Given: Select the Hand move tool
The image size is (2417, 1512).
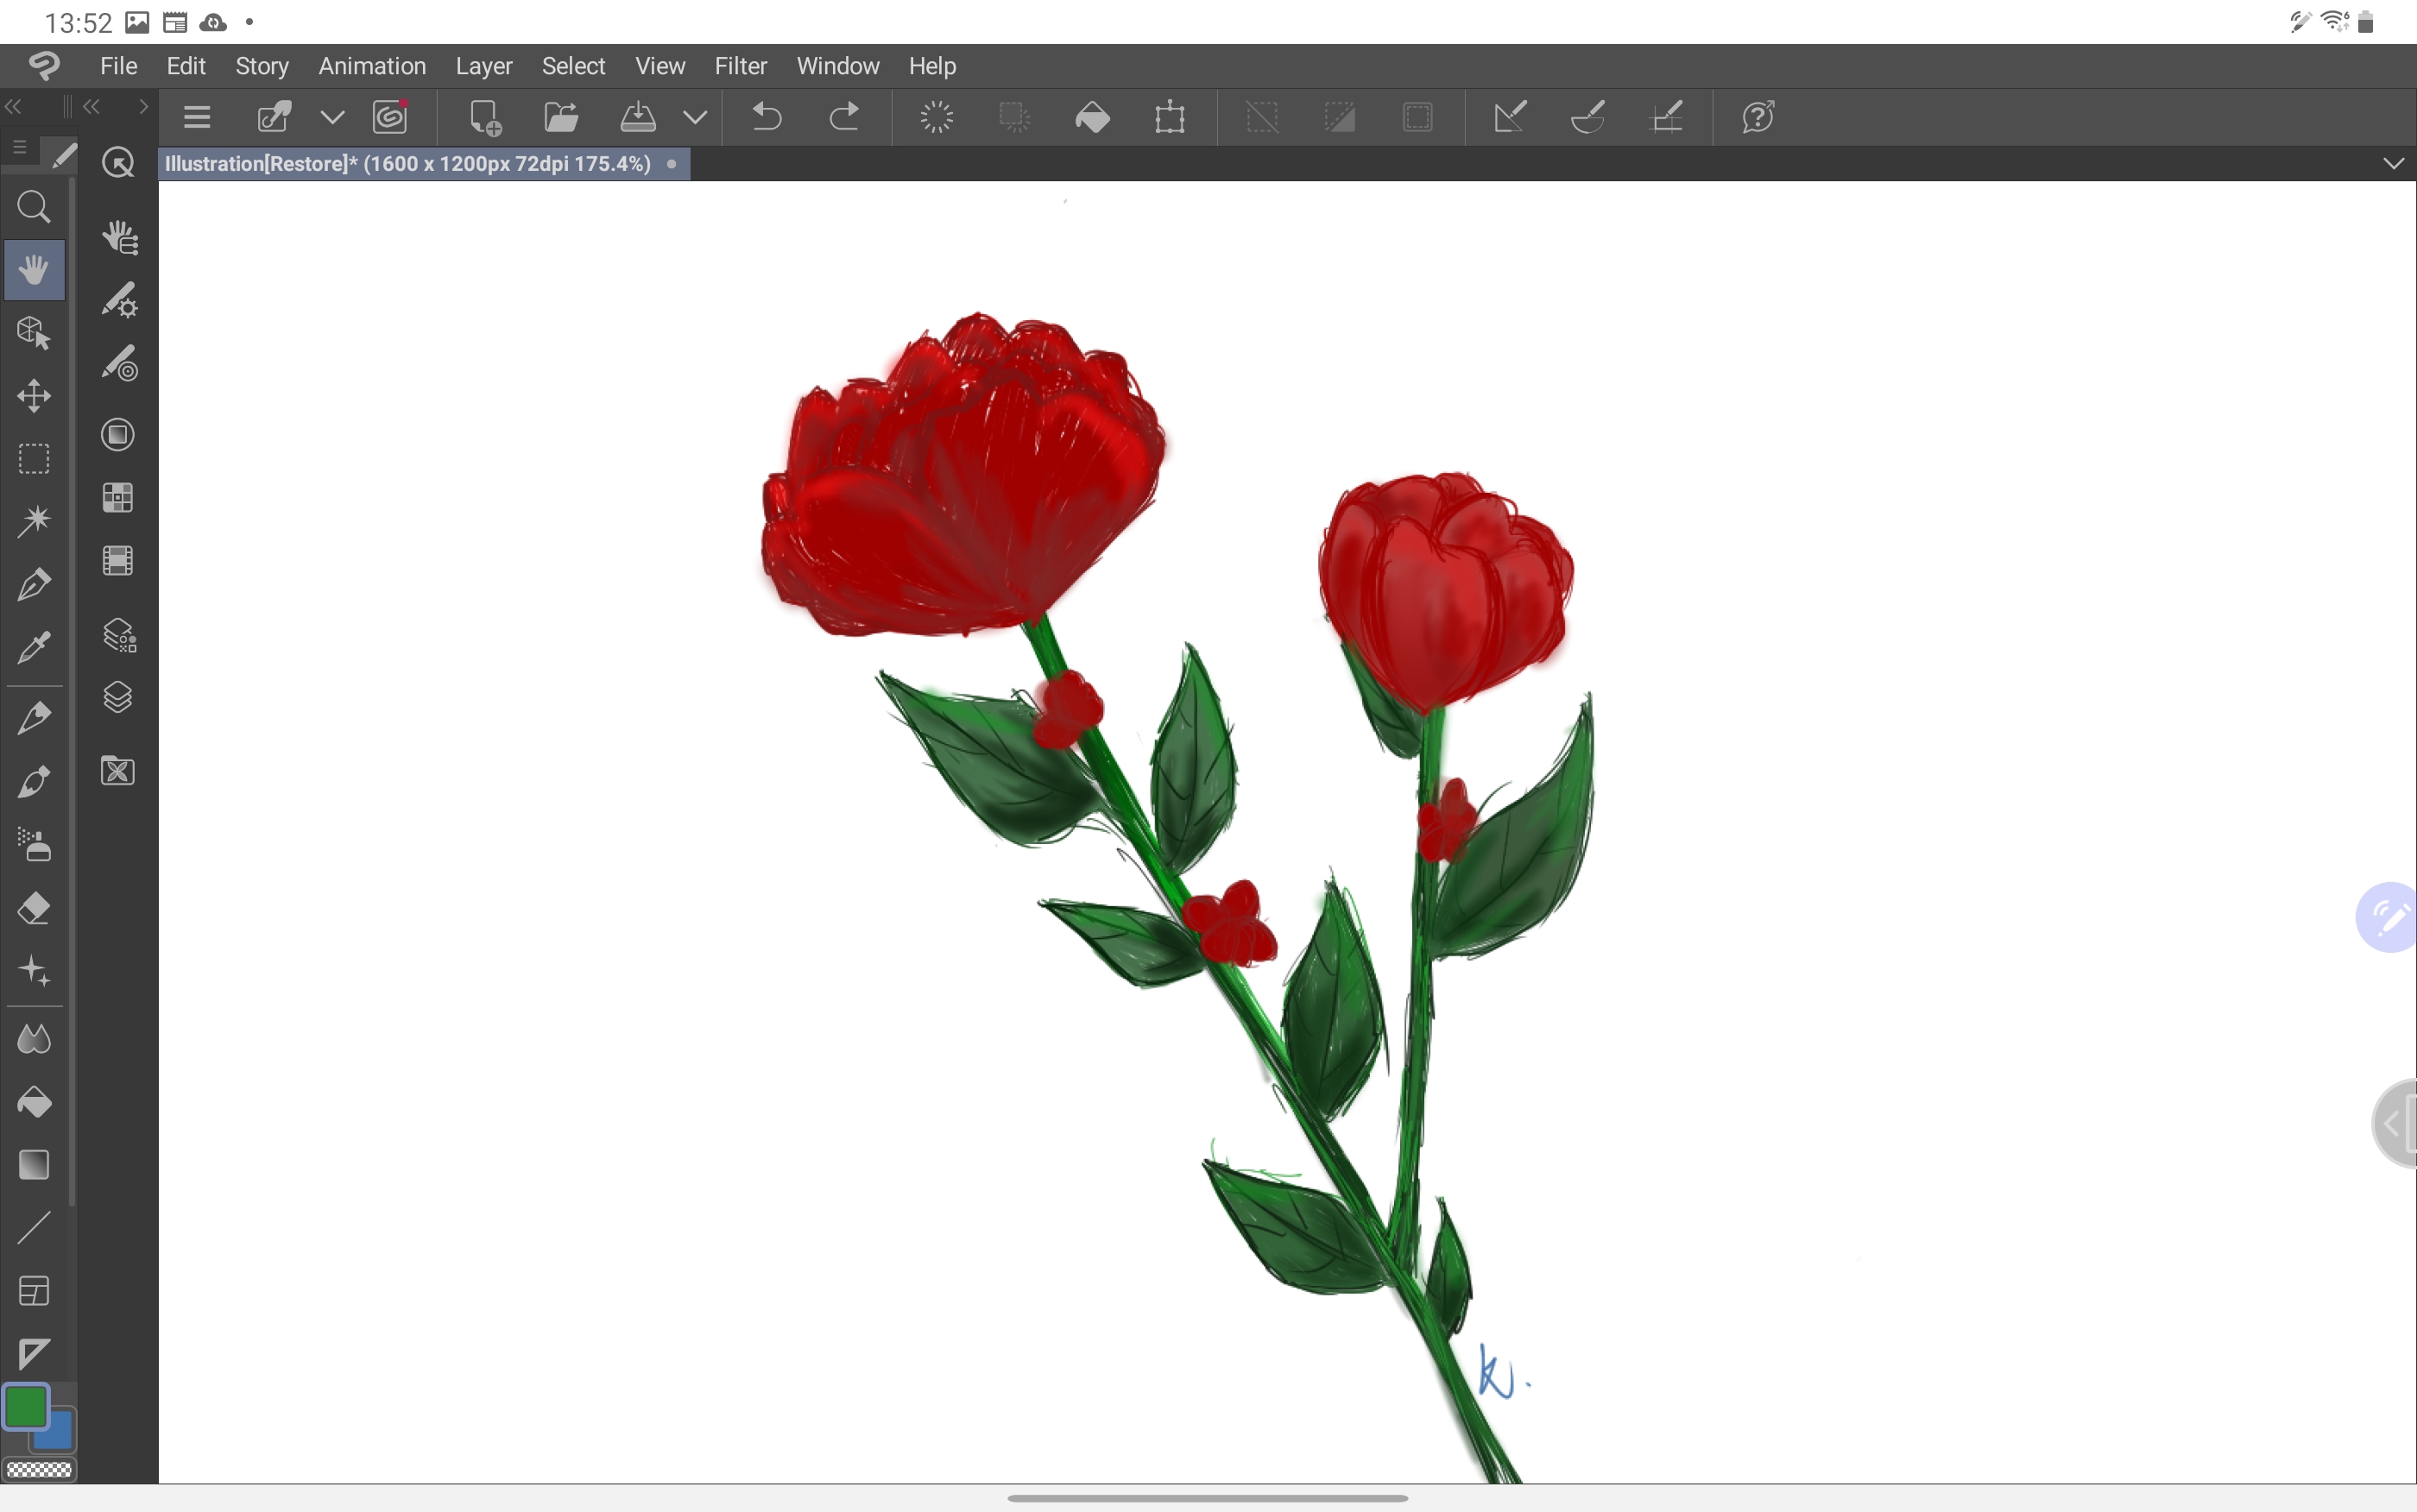Looking at the screenshot, I should click(x=34, y=270).
